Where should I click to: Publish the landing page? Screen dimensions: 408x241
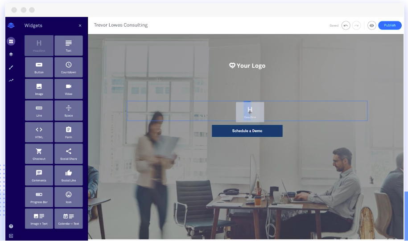pos(390,25)
